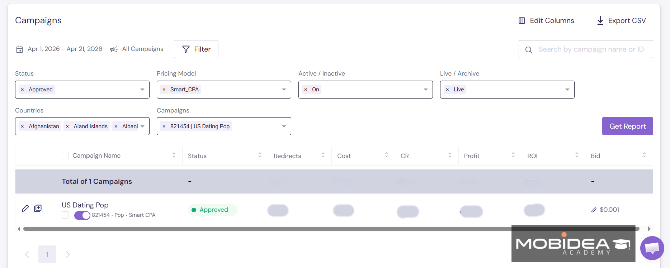Click the US Dating Pop campaign name
The width and height of the screenshot is (670, 268).
(x=85, y=205)
